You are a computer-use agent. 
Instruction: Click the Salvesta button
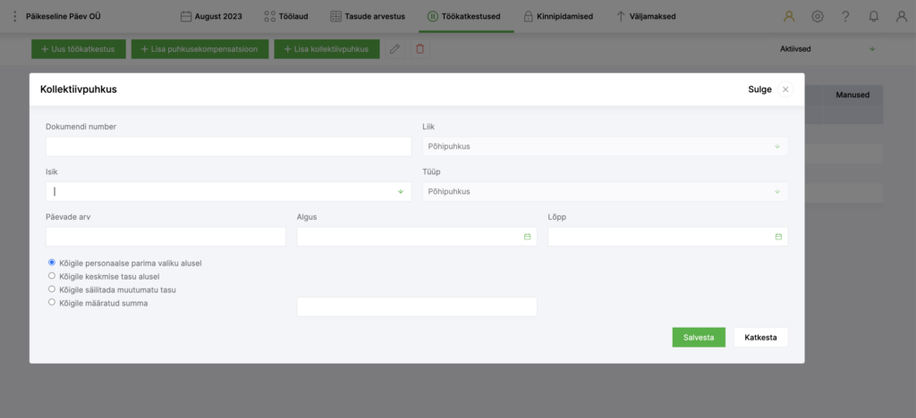click(699, 337)
